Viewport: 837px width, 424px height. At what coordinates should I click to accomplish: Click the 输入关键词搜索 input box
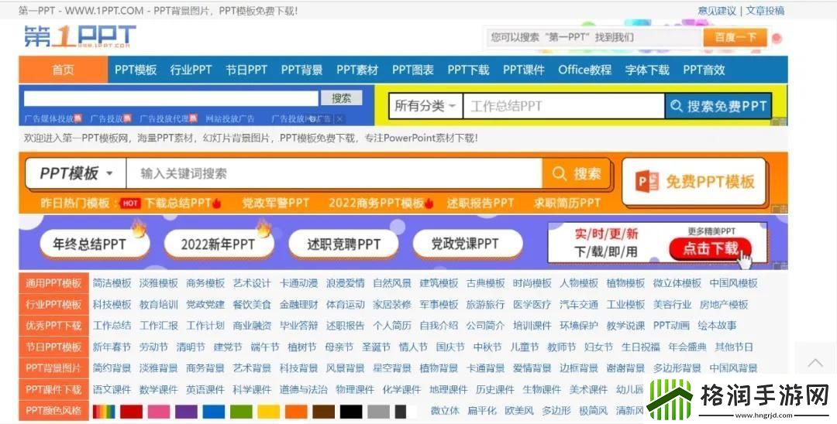(x=334, y=173)
